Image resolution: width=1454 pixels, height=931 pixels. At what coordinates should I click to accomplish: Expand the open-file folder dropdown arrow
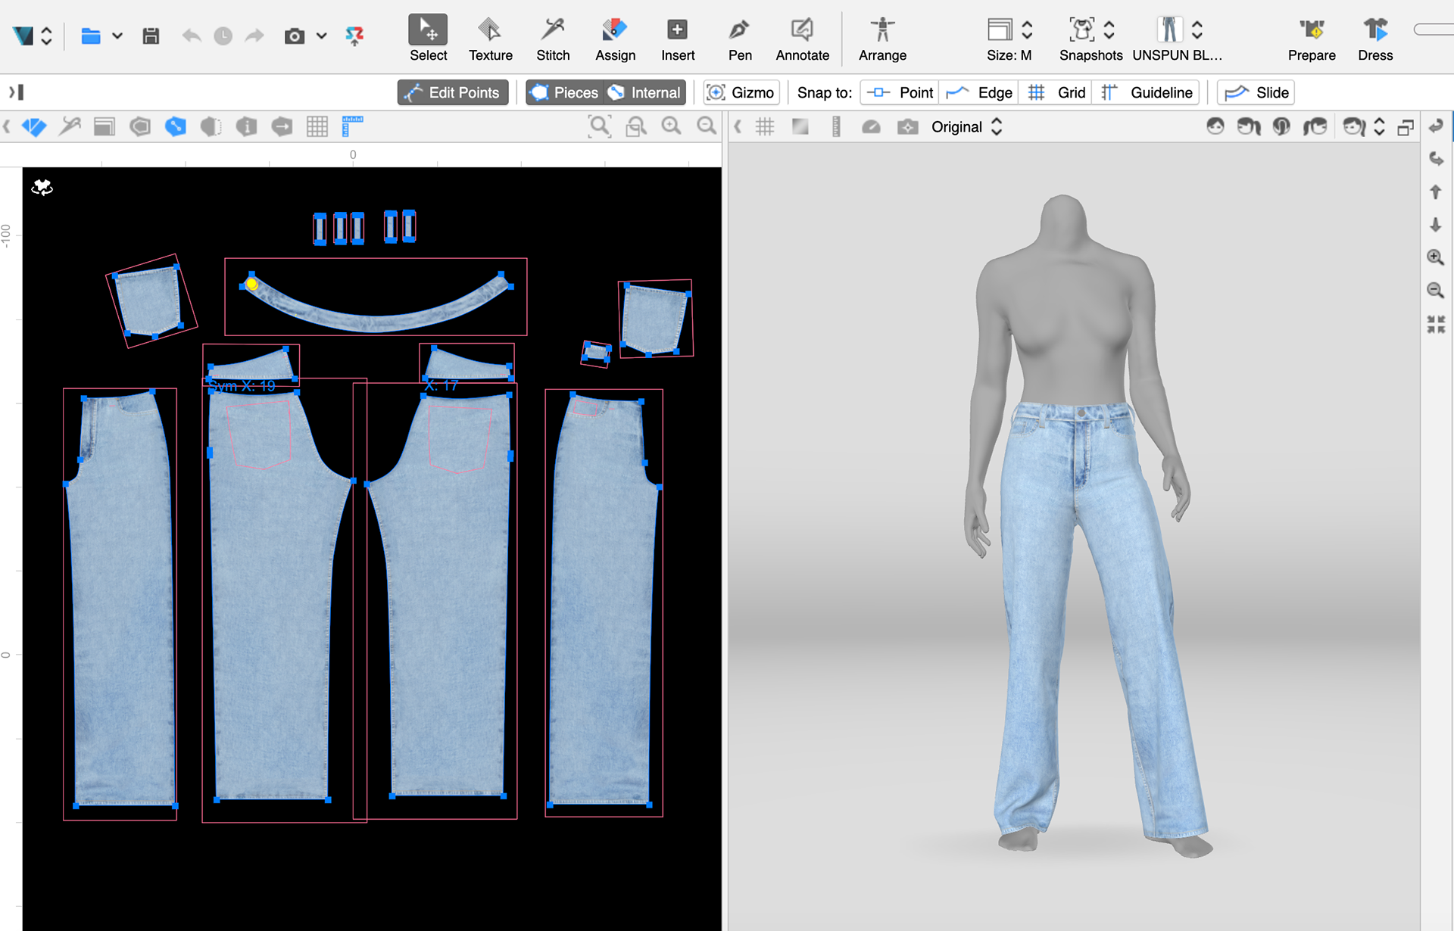click(117, 36)
